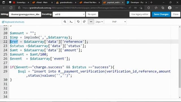The height and width of the screenshot is (102, 181).
Task: Redo the last edit
Action: [x=84, y=22]
